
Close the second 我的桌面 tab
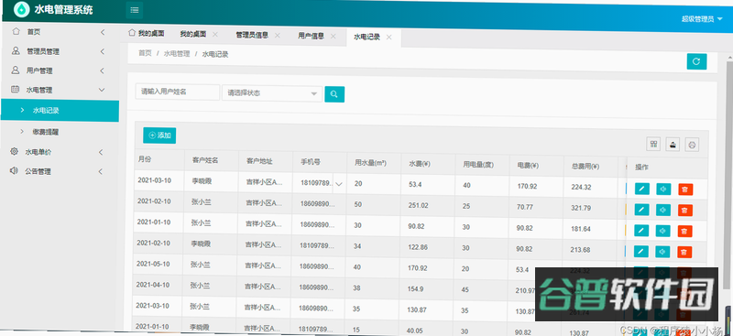[x=215, y=35]
